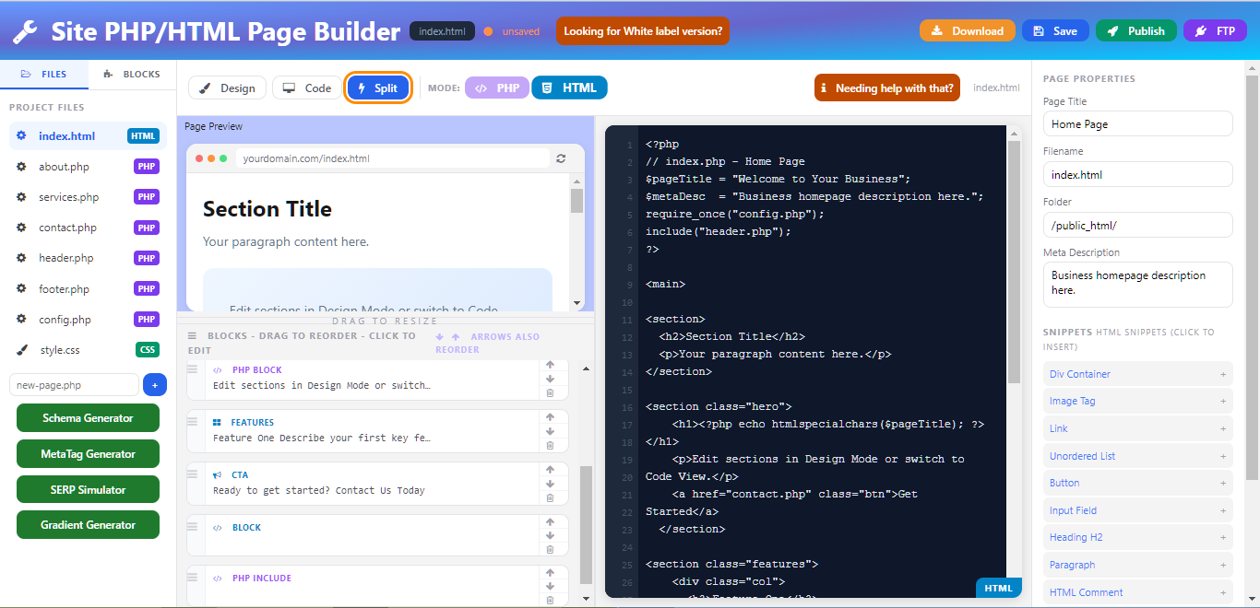
Task: Switch to Design view
Action: (228, 88)
